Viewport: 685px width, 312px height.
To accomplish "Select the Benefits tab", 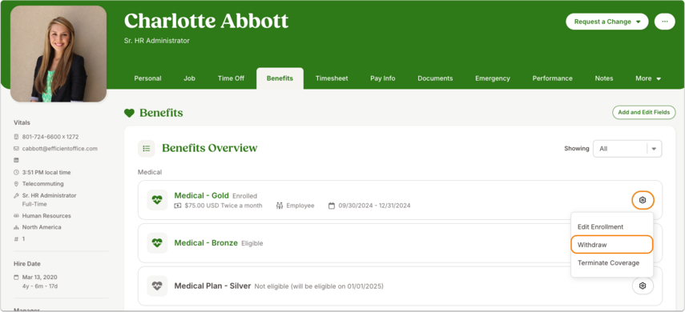I will pyautogui.click(x=280, y=78).
